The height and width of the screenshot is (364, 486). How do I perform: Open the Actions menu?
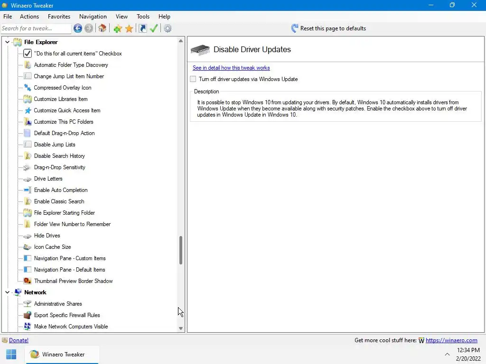[29, 17]
